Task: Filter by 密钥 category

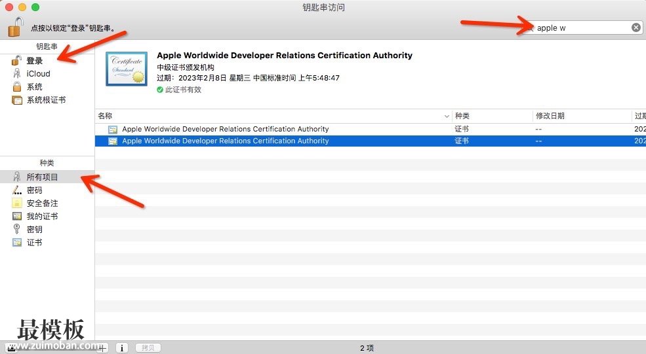Action: [35, 230]
